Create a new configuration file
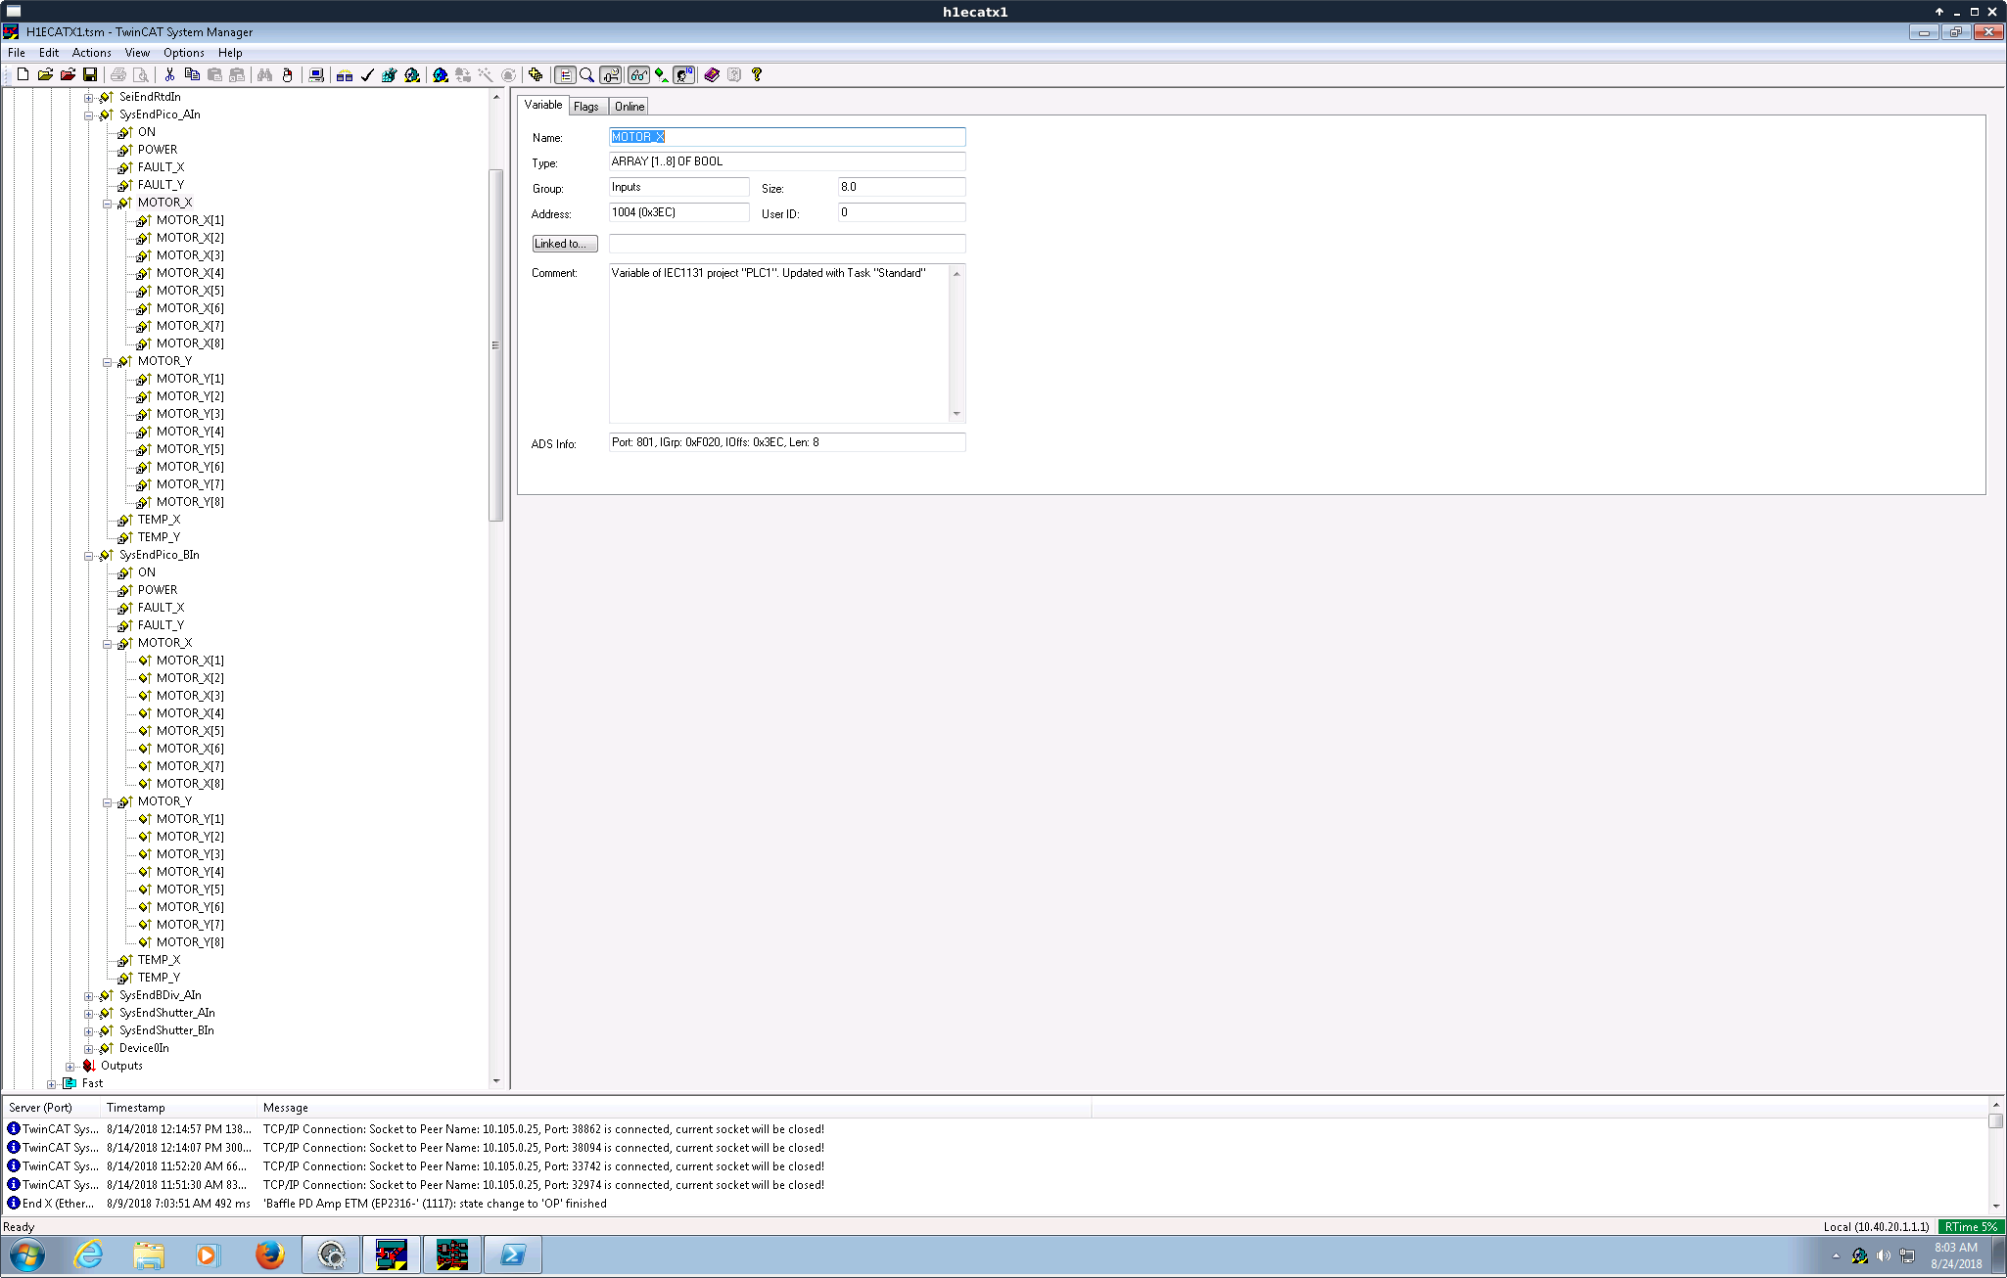Viewport: 2007px width, 1278px height. pyautogui.click(x=23, y=74)
